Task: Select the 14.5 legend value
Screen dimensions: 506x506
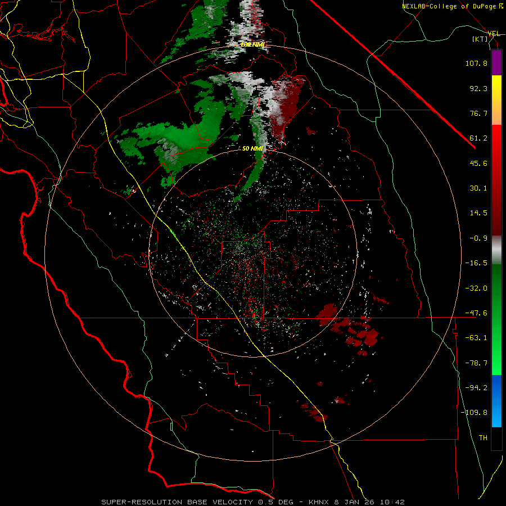Action: click(478, 213)
